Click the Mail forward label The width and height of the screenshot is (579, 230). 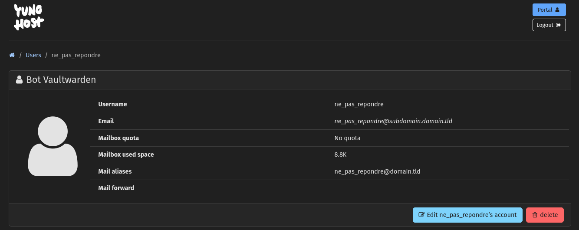116,188
